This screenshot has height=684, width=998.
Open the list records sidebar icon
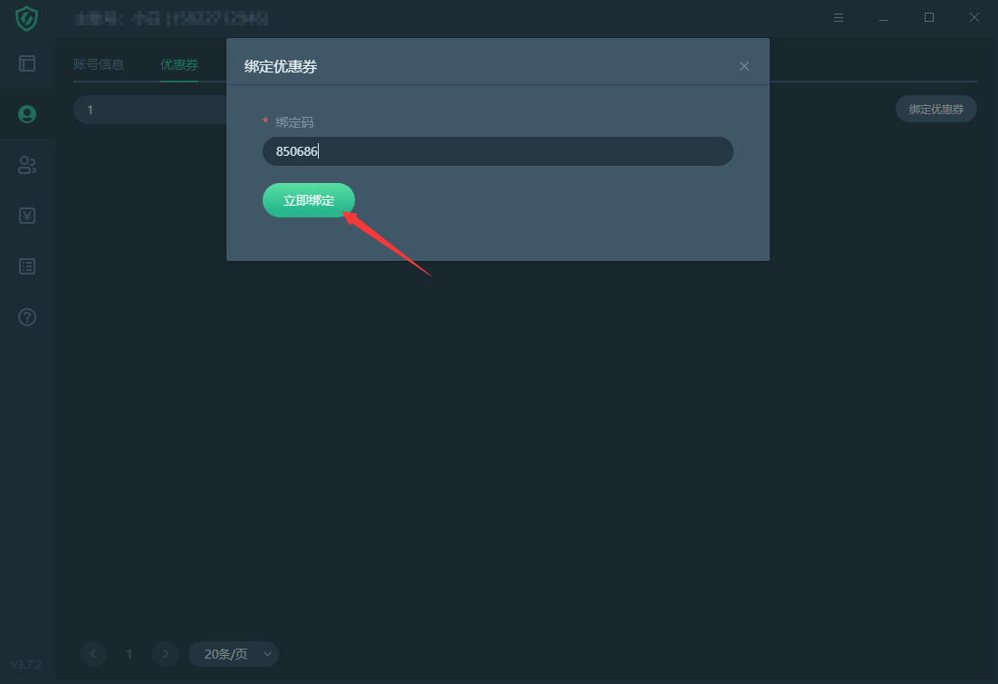tap(27, 266)
